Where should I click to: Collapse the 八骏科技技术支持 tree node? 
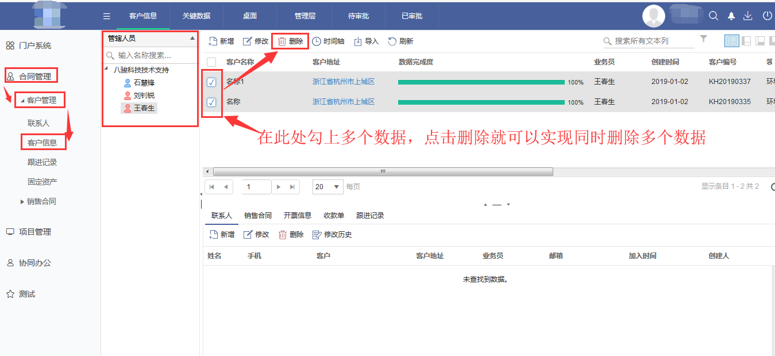(107, 69)
